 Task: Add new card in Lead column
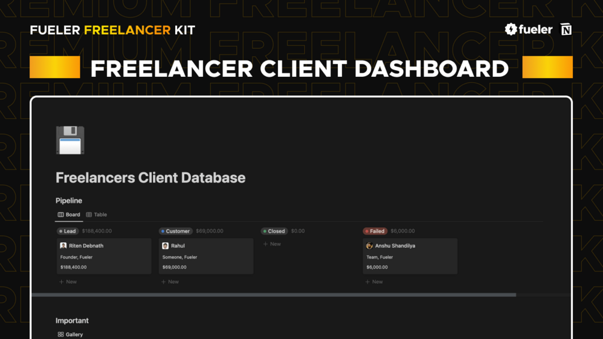68,282
